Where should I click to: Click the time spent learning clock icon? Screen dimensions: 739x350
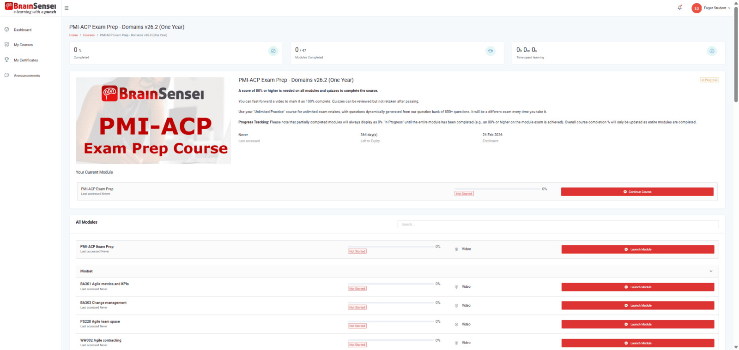712,51
